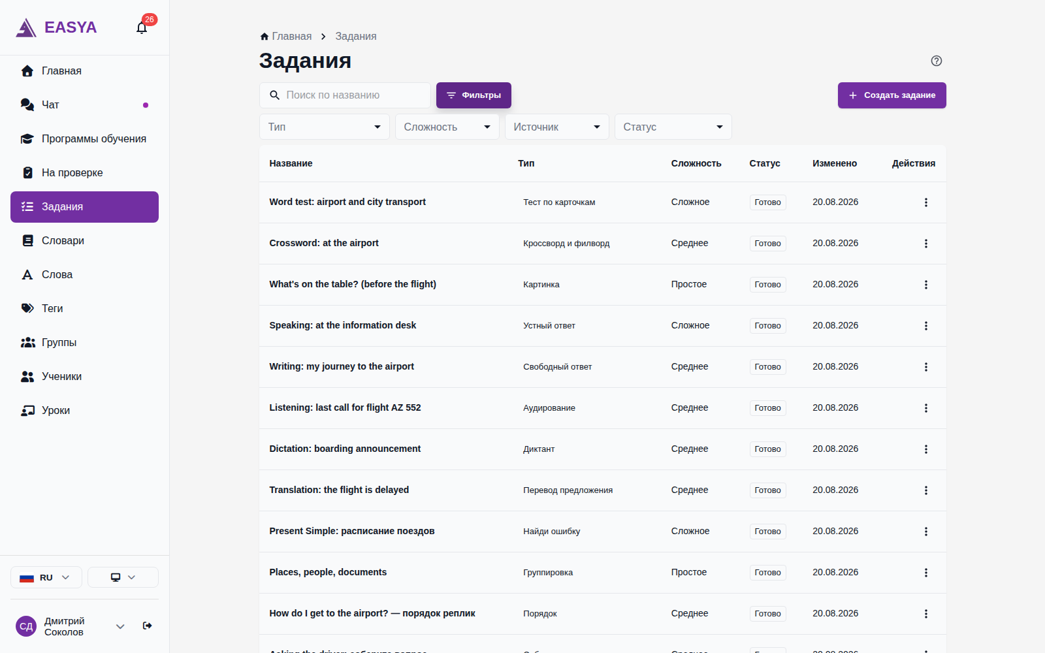Click the Фильтры button
This screenshot has height=653, width=1045.
pyautogui.click(x=474, y=95)
